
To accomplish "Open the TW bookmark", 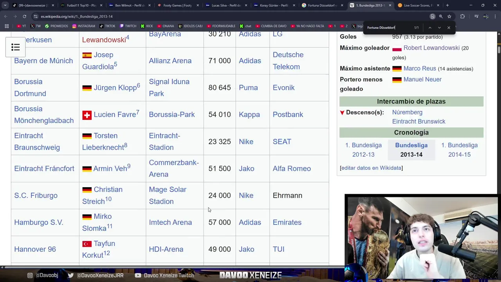I will 35,26.
